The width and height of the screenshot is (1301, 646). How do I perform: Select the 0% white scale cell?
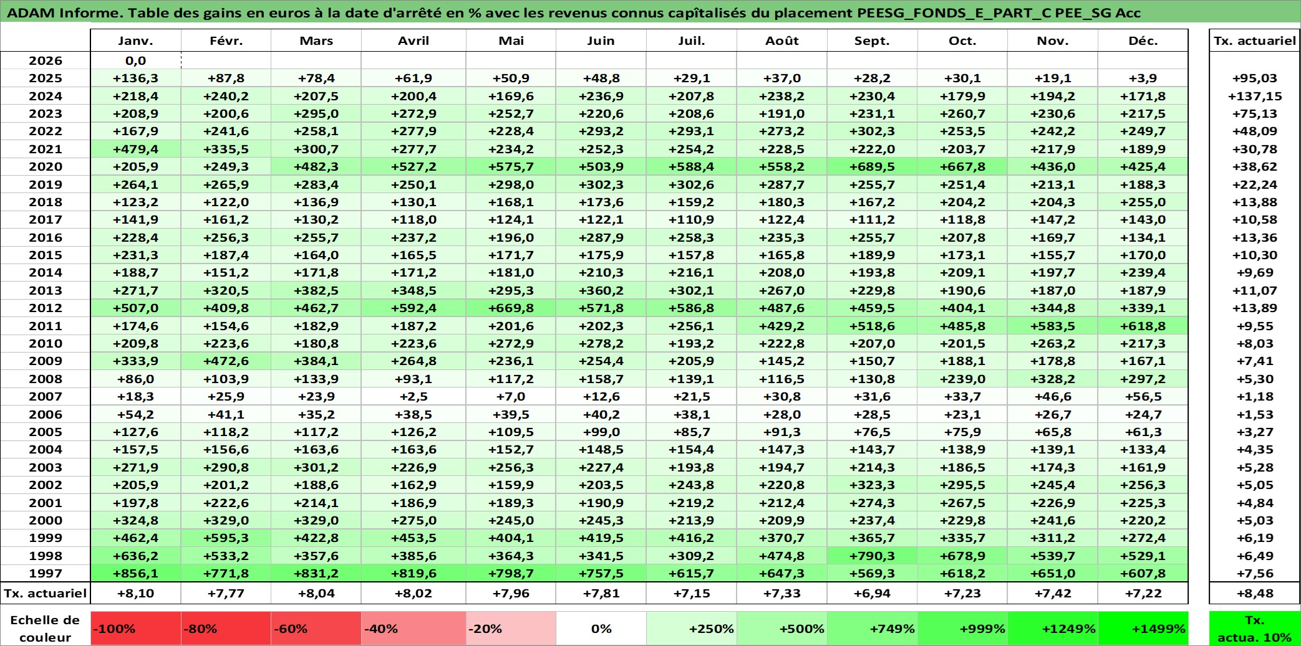[601, 628]
